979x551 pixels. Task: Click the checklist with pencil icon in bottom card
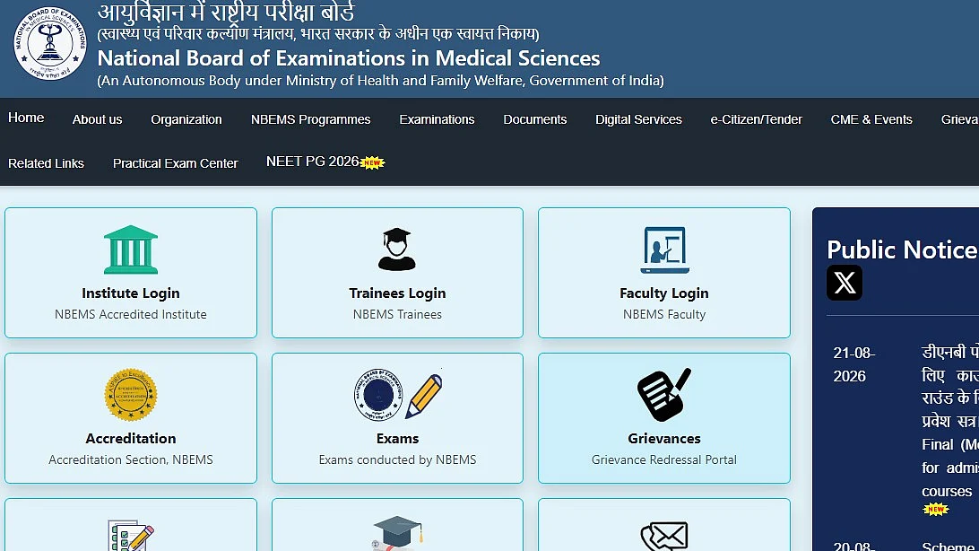point(131,536)
